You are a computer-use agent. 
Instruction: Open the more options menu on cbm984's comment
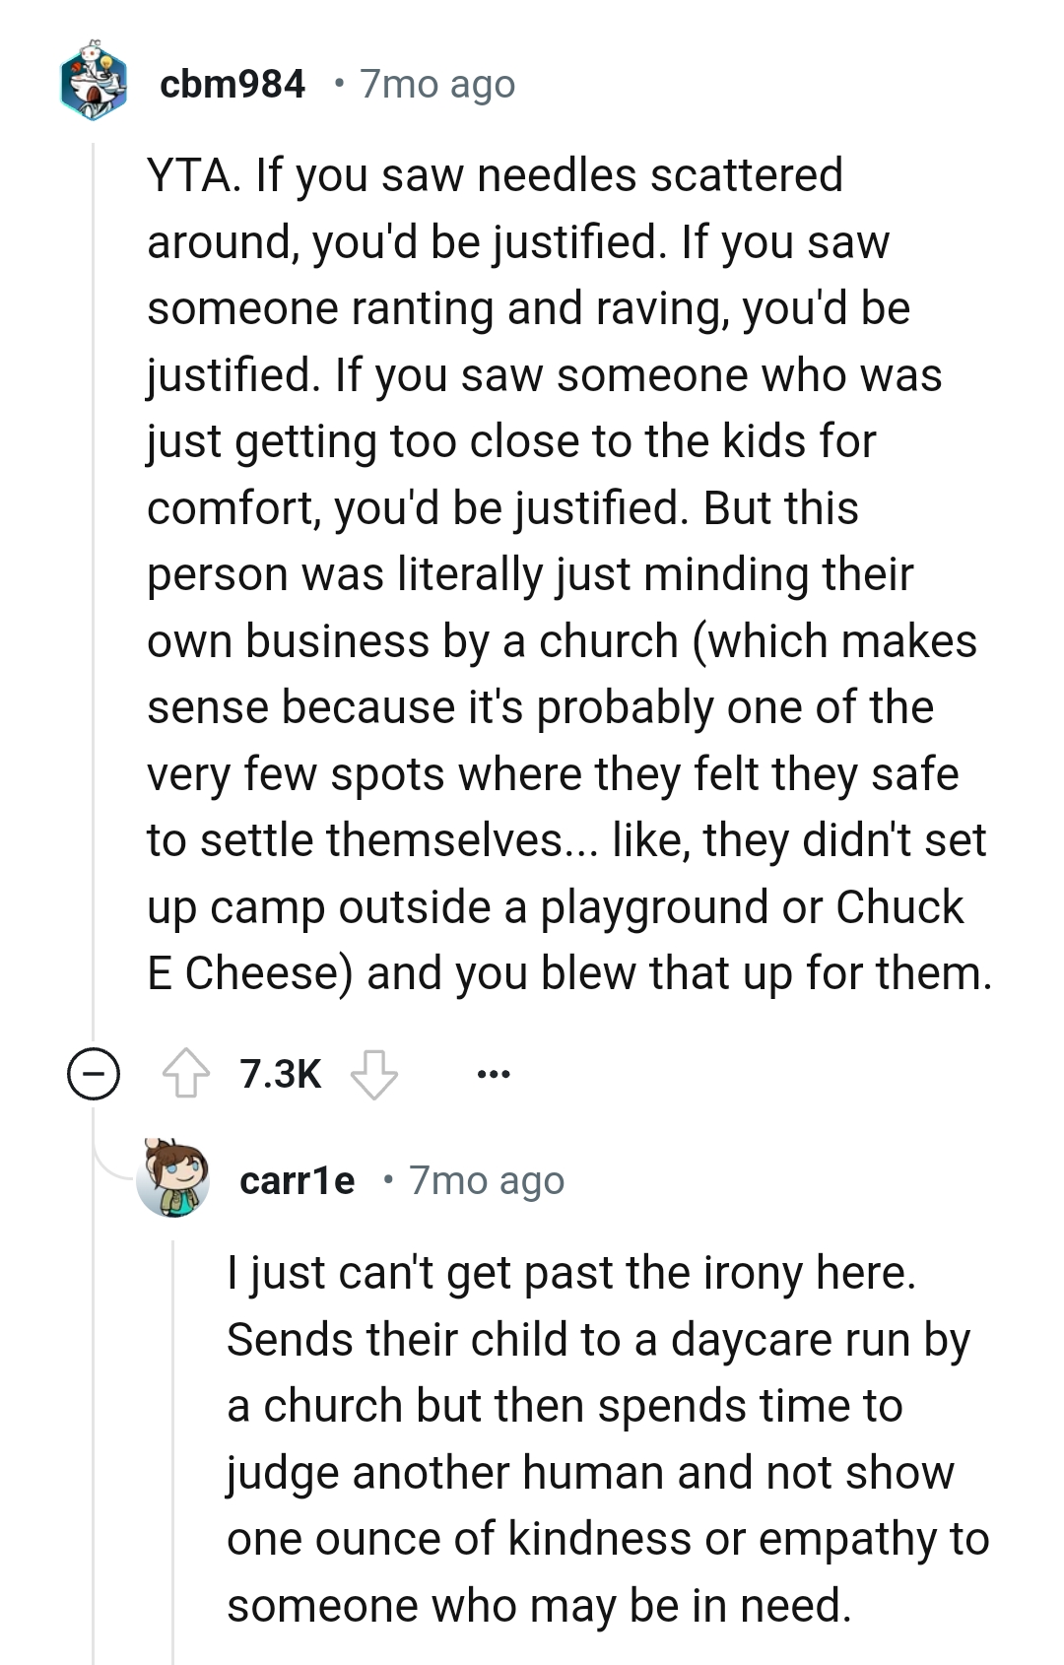[x=493, y=1075]
